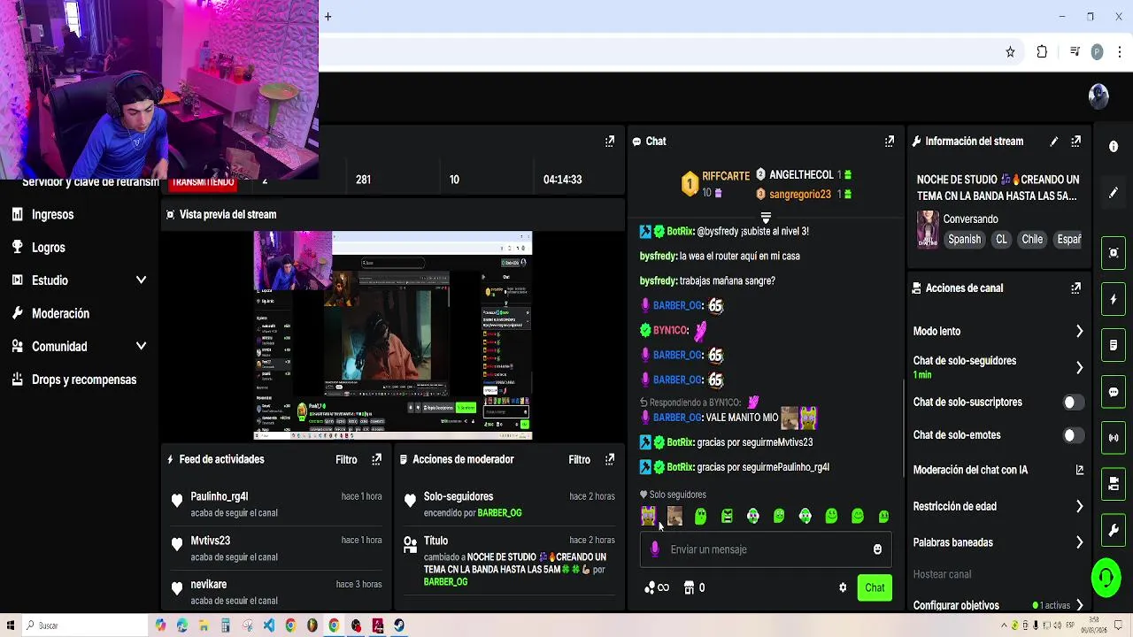Open the emoji picker in message box
This screenshot has width=1133, height=637.
coord(877,549)
